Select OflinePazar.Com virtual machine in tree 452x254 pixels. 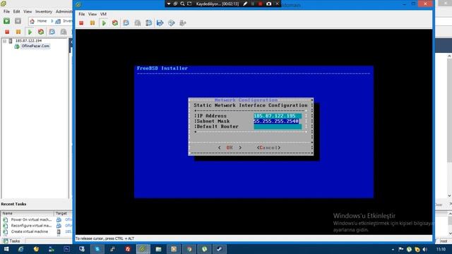coord(35,46)
